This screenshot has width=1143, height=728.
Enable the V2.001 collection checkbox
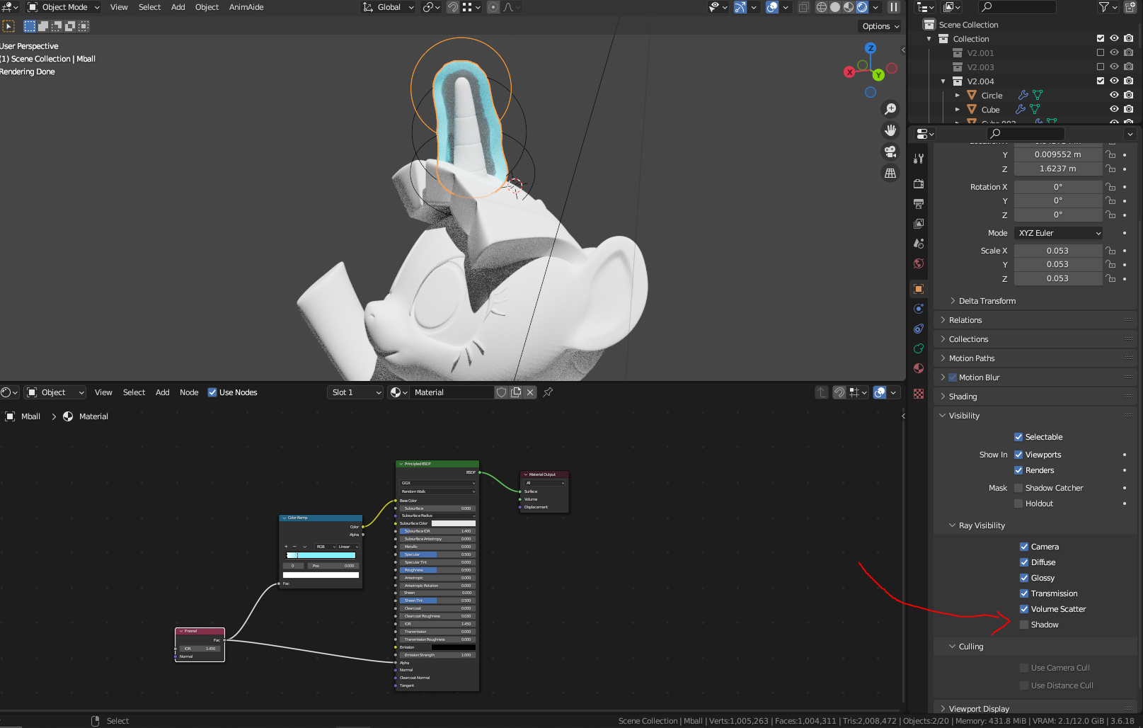[x=1101, y=52]
